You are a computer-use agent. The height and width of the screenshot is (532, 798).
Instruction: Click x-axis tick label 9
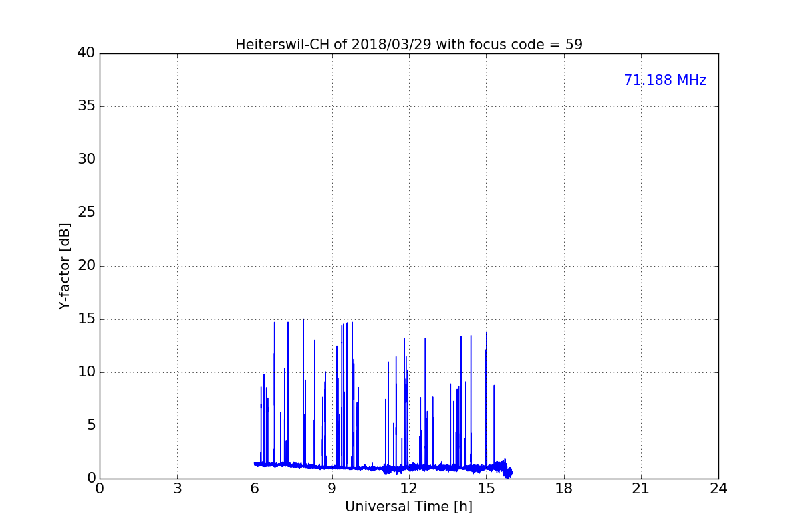click(332, 489)
